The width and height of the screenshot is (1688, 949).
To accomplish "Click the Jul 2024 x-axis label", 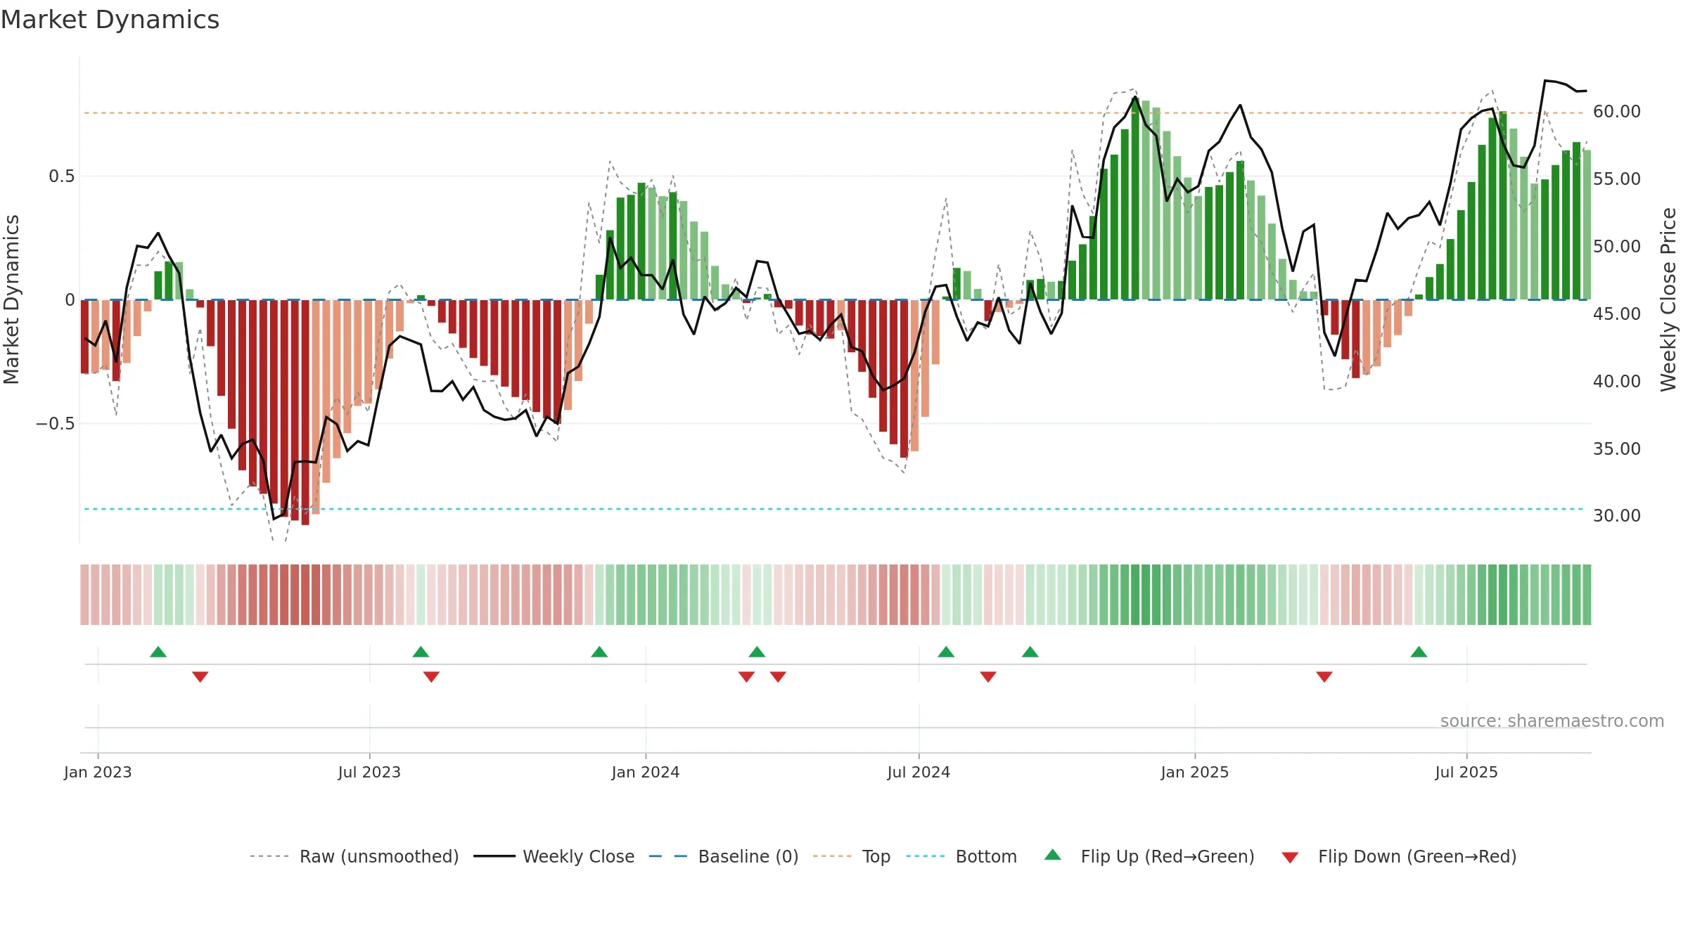I will click(919, 772).
